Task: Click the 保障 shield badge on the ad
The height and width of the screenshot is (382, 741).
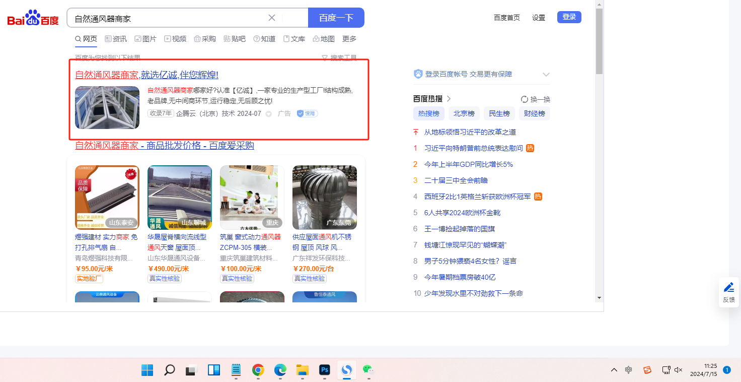Action: click(307, 114)
